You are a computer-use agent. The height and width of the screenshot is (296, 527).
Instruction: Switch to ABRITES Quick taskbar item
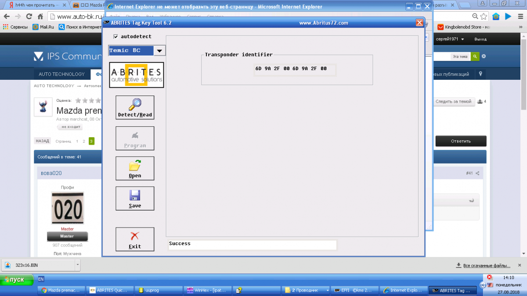tap(109, 290)
